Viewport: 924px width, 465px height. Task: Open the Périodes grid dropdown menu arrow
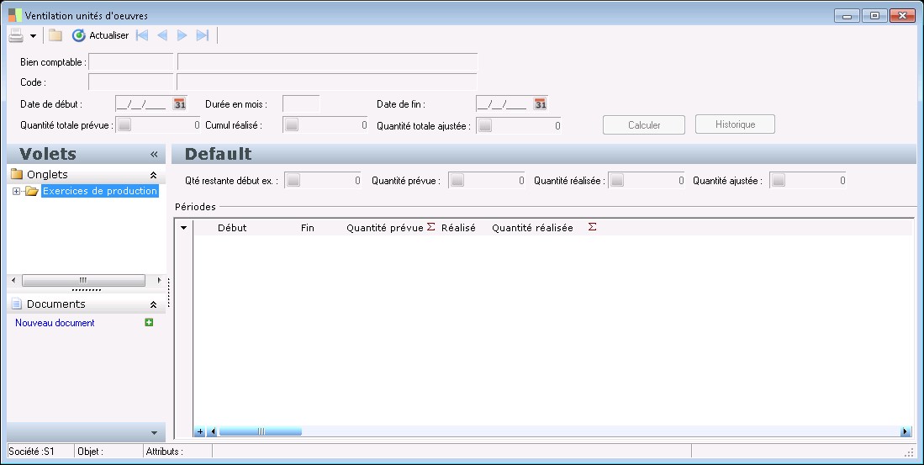point(184,228)
